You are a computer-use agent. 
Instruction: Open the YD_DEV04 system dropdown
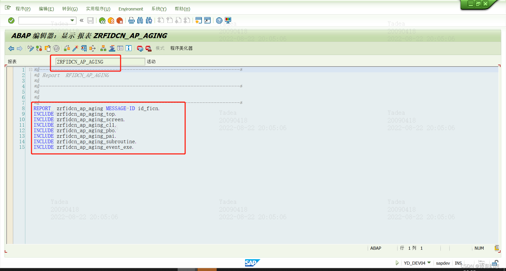(429, 263)
